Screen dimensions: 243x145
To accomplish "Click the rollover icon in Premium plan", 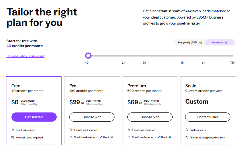I will point(129,138).
